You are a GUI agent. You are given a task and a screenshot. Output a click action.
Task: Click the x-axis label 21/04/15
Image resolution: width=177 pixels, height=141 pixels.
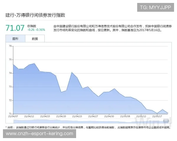point(45,116)
